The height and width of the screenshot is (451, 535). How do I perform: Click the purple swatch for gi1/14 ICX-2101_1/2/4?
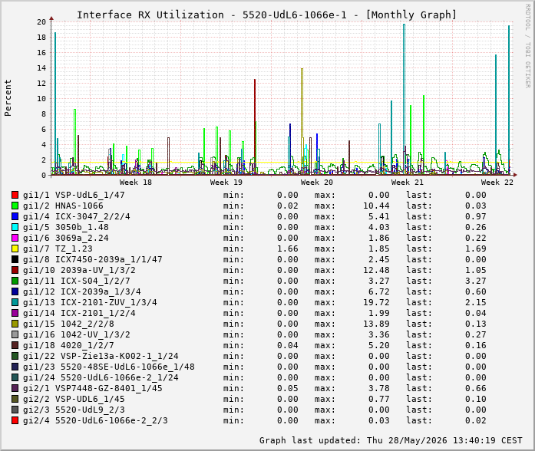[x=15, y=313]
